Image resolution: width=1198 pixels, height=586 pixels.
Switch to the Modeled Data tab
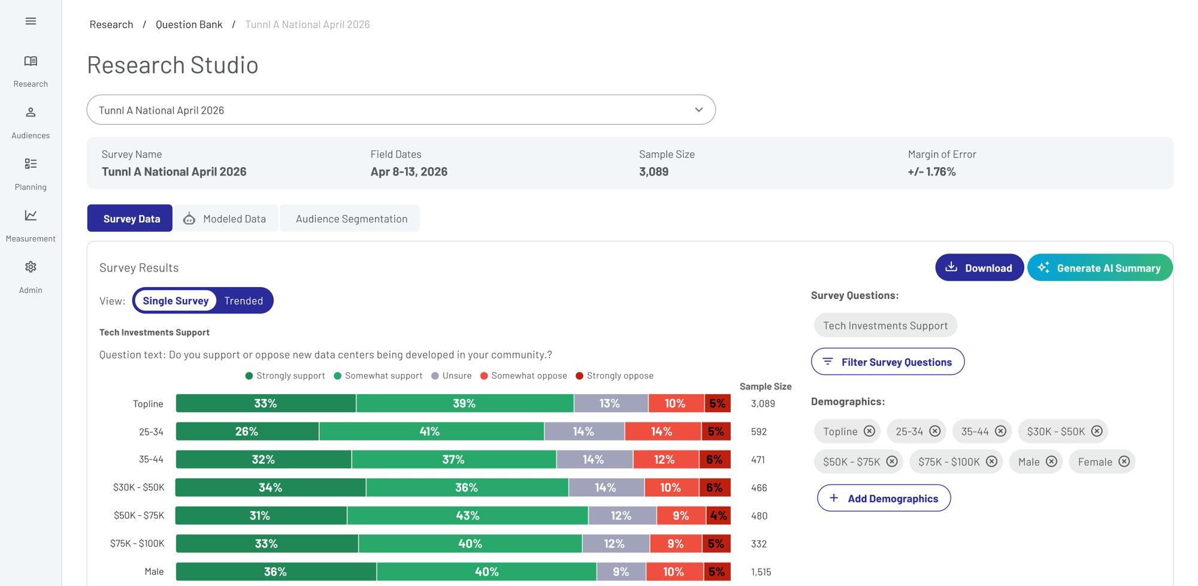click(x=225, y=219)
